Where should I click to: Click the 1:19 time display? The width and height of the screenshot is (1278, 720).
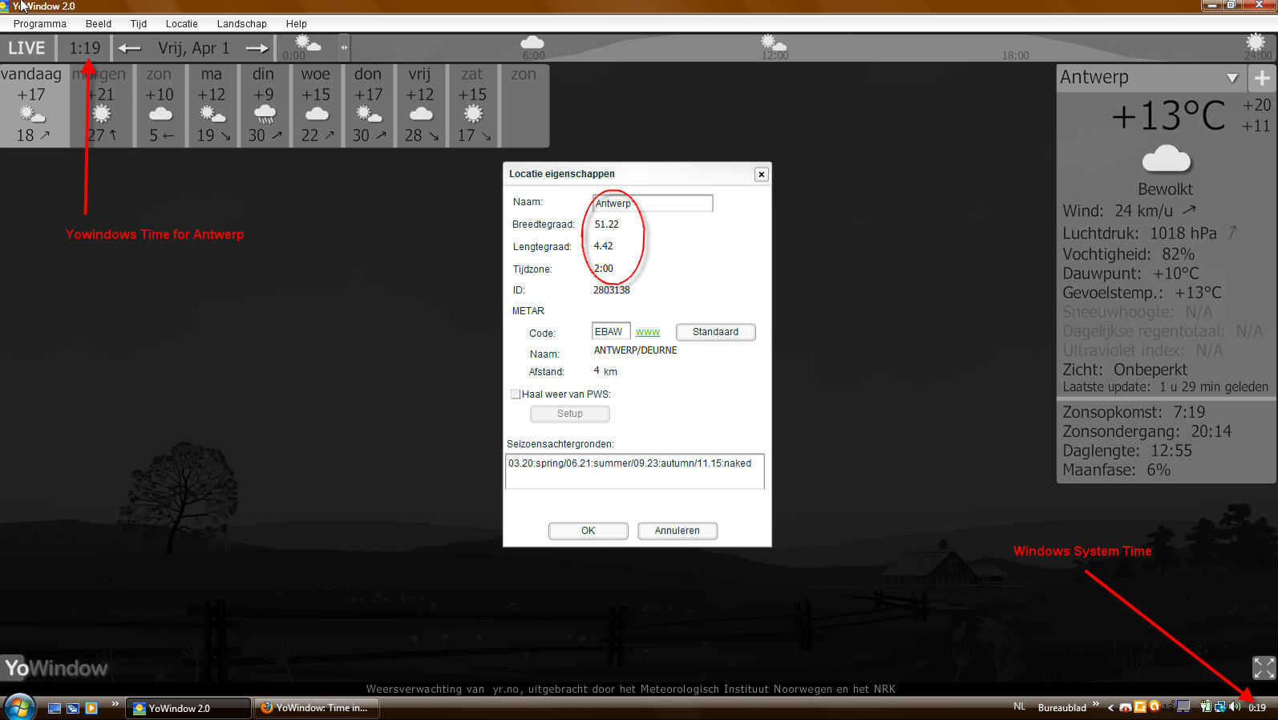[x=84, y=48]
